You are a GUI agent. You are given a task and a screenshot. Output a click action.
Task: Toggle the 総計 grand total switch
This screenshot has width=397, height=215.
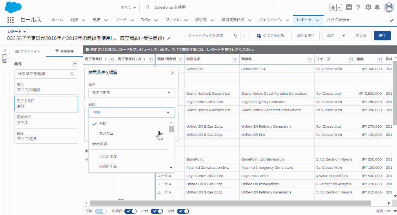tap(183, 211)
